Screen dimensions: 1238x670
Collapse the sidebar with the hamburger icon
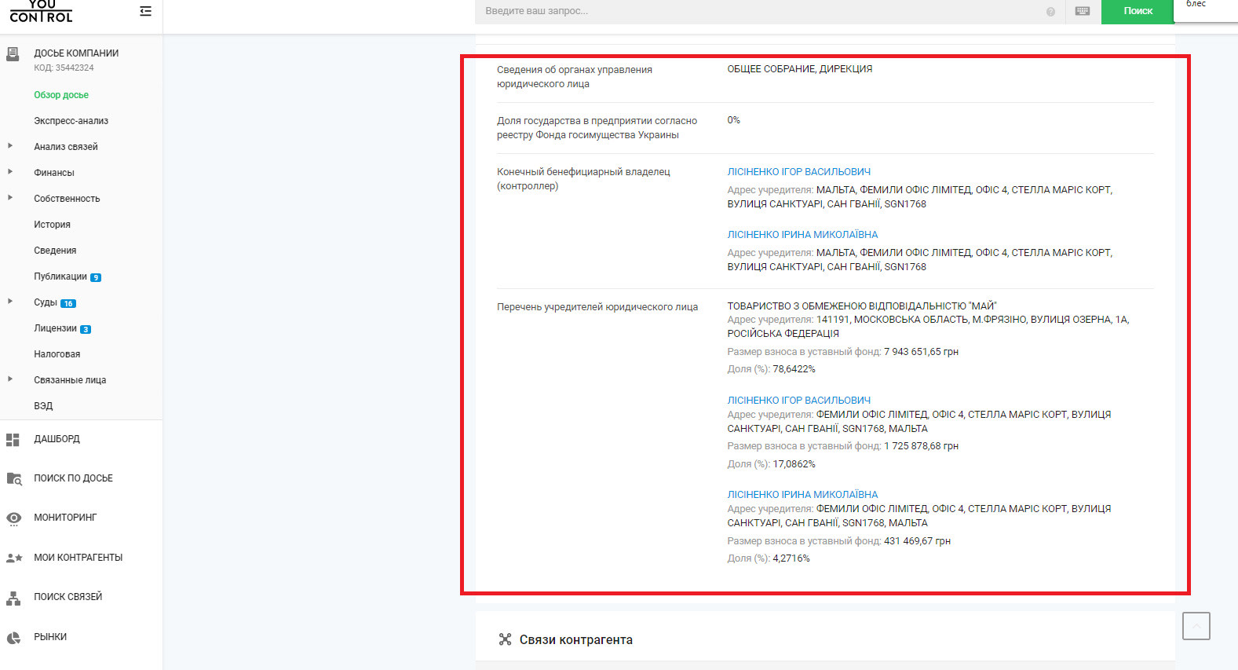(x=145, y=11)
